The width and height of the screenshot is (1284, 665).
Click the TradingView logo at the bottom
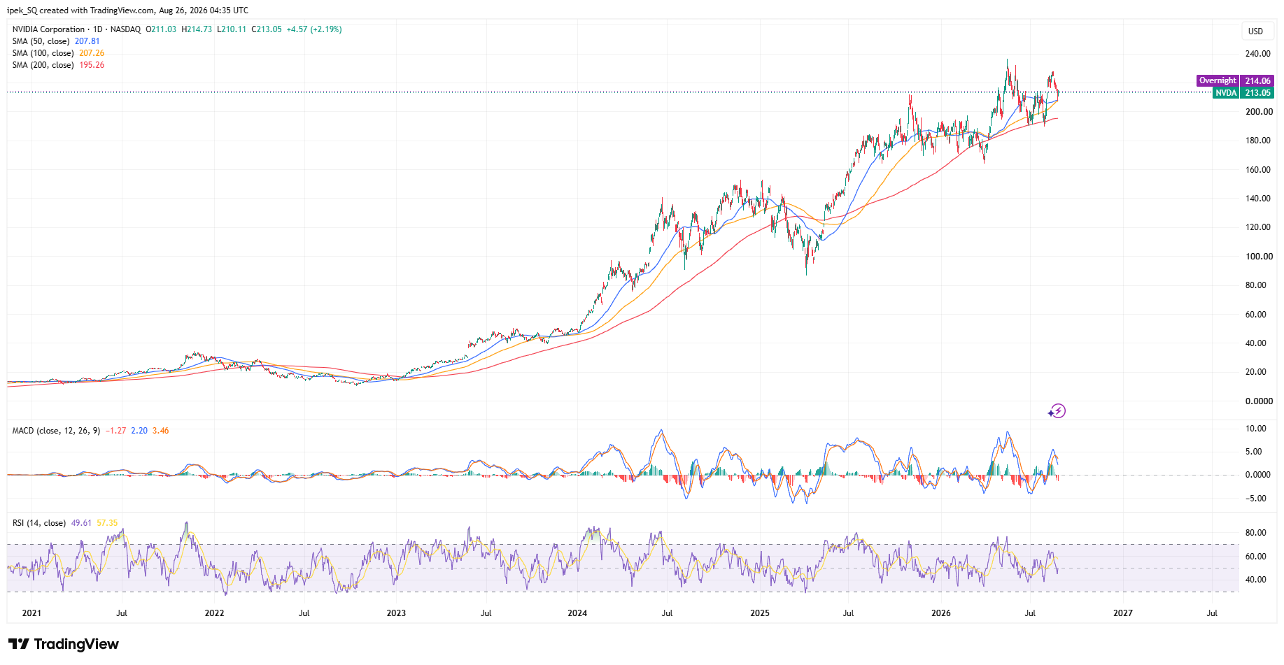[x=64, y=644]
